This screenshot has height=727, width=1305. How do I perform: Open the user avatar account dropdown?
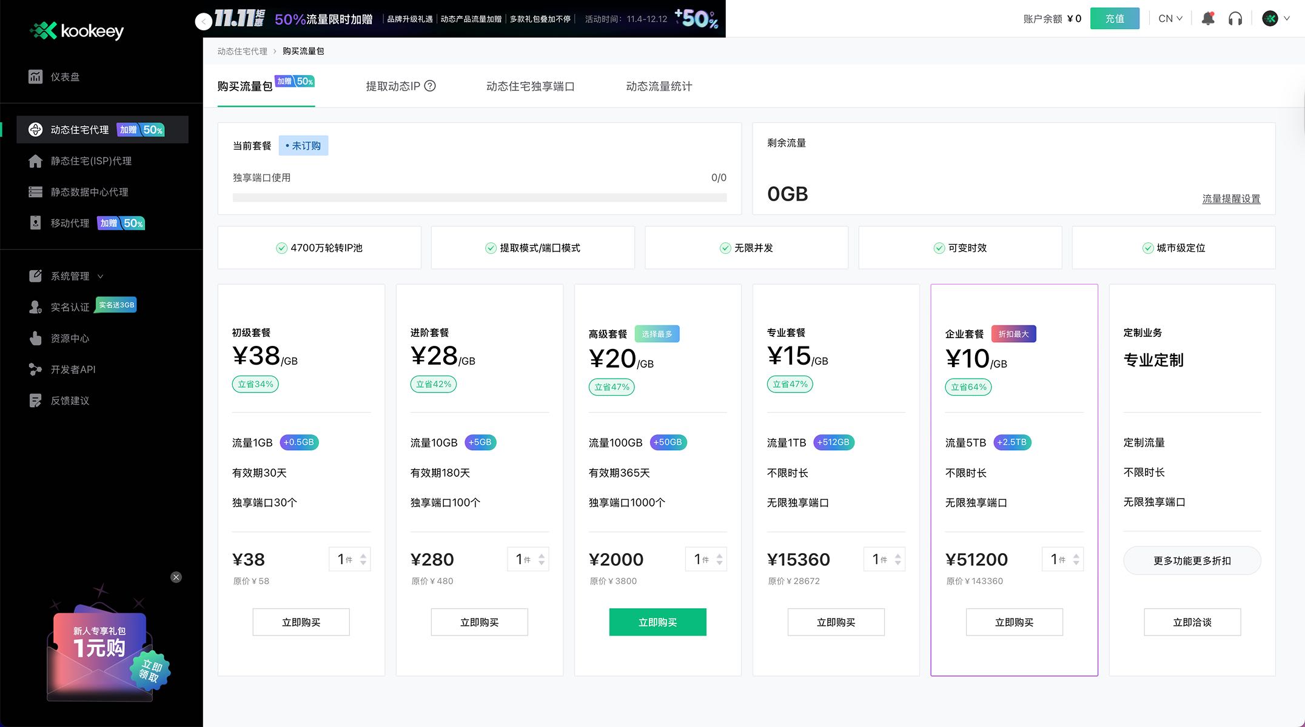point(1275,19)
